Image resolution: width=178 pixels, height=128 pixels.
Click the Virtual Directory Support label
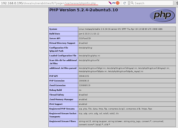[62, 43]
